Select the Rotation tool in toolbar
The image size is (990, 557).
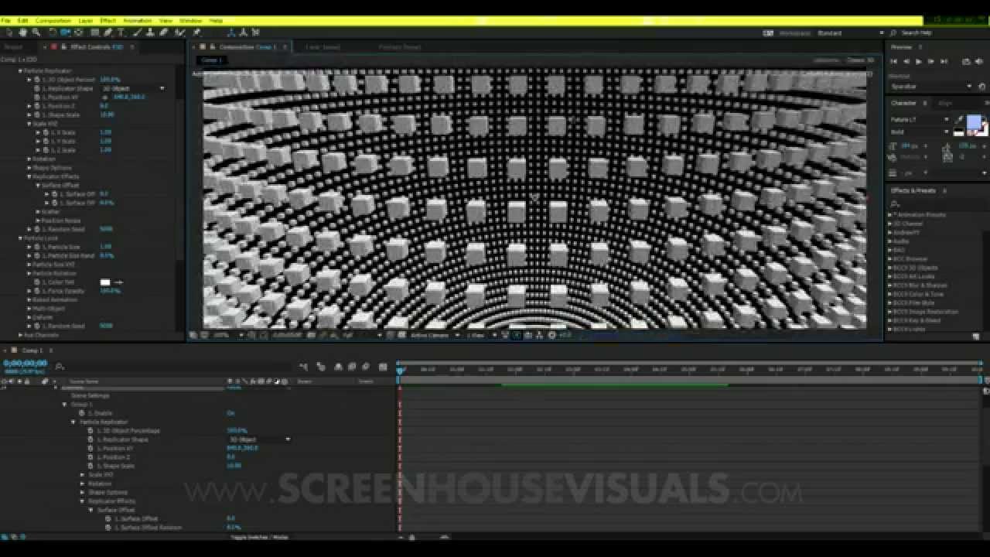click(x=53, y=32)
